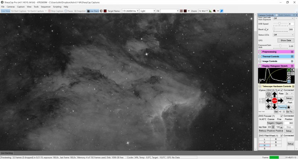The image size is (298, 159).
Task: Open the Thermal Controls section menu icon
Action: (292, 56)
